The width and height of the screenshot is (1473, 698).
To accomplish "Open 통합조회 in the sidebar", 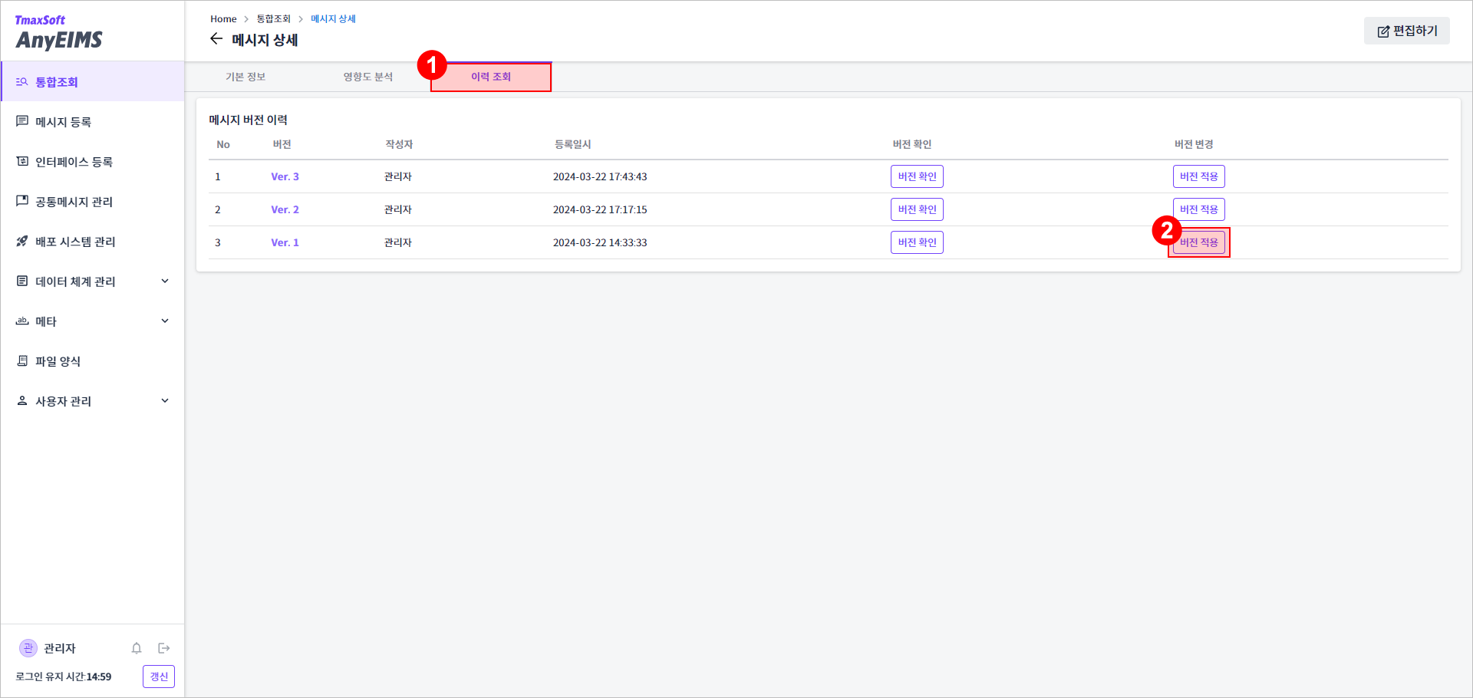I will (x=93, y=81).
